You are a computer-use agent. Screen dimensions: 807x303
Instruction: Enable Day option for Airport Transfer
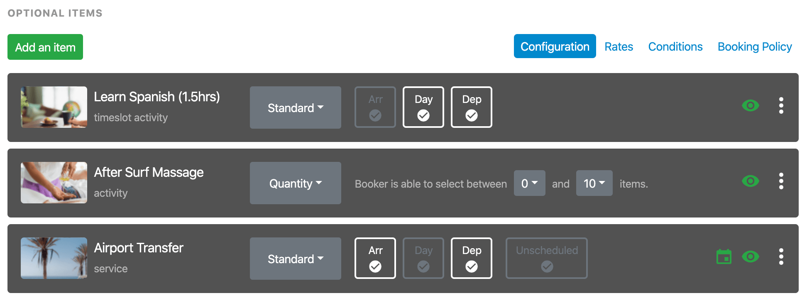pos(423,258)
